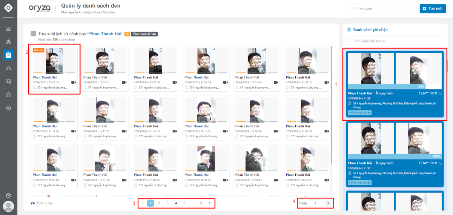The width and height of the screenshot is (453, 215).
Task: Click camera icon on the 11:17:32 card
Action: [x=124, y=131]
